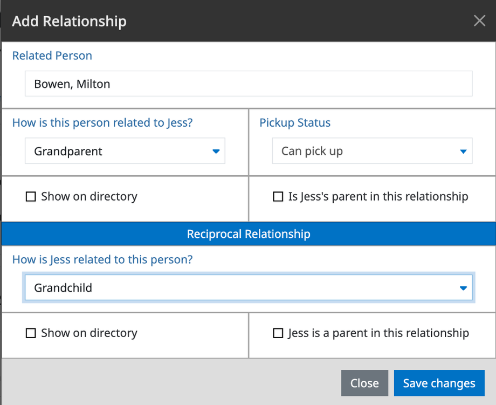496x405 pixels.
Task: Click the Reciprocal Relationship header bar
Action: [x=249, y=234]
